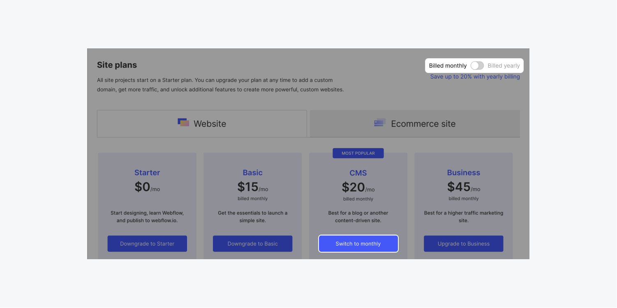The height and width of the screenshot is (308, 617).
Task: Toggle the billing period switch
Action: (477, 66)
